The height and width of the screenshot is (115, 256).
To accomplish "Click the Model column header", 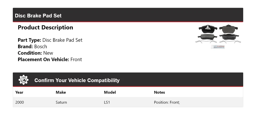I will click(x=110, y=92).
